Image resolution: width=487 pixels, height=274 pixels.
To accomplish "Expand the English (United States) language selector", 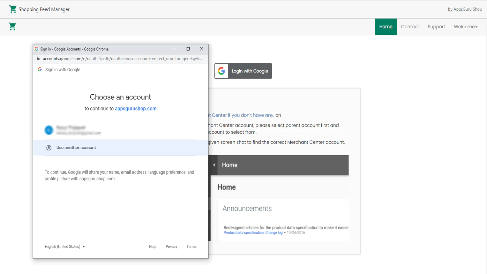I will (65, 247).
